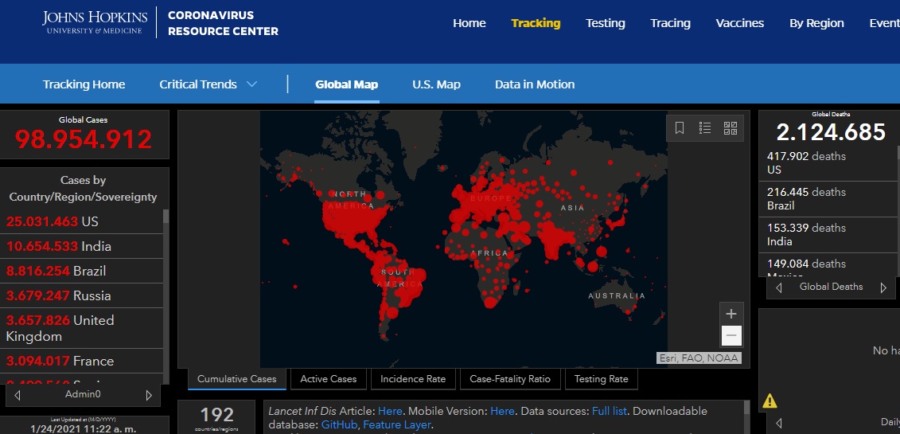Open the By Region menu item
The height and width of the screenshot is (434, 900).
click(816, 23)
